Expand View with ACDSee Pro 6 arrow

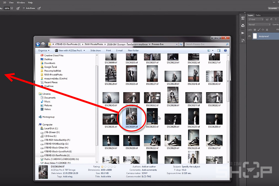tap(84, 51)
